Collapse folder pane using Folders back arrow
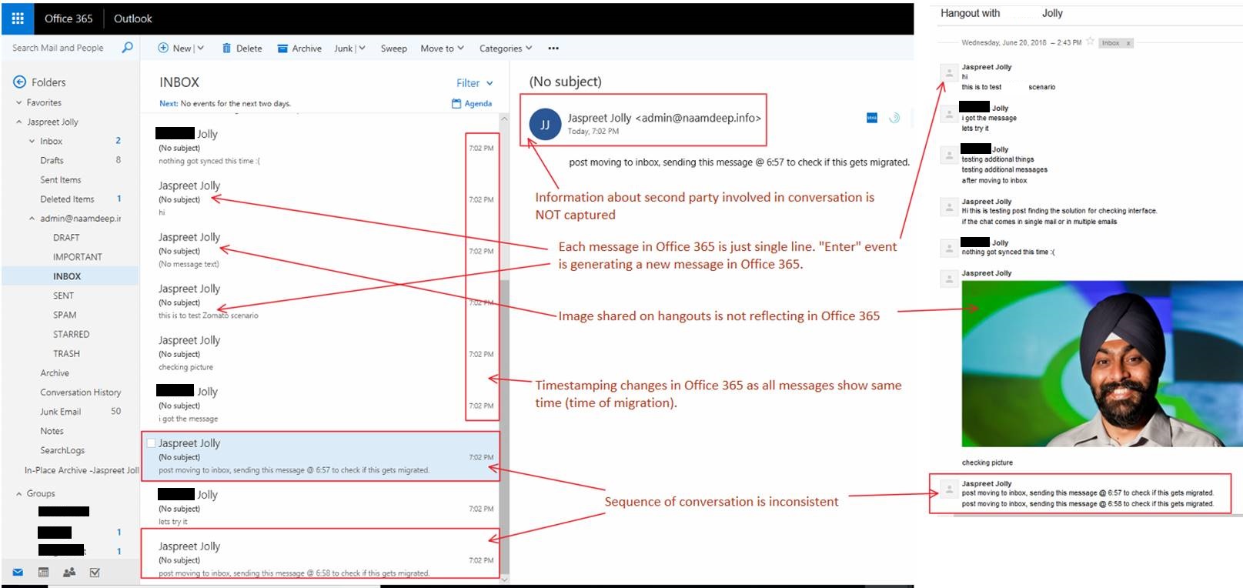Screen dimensions: 1243x588 coord(19,82)
